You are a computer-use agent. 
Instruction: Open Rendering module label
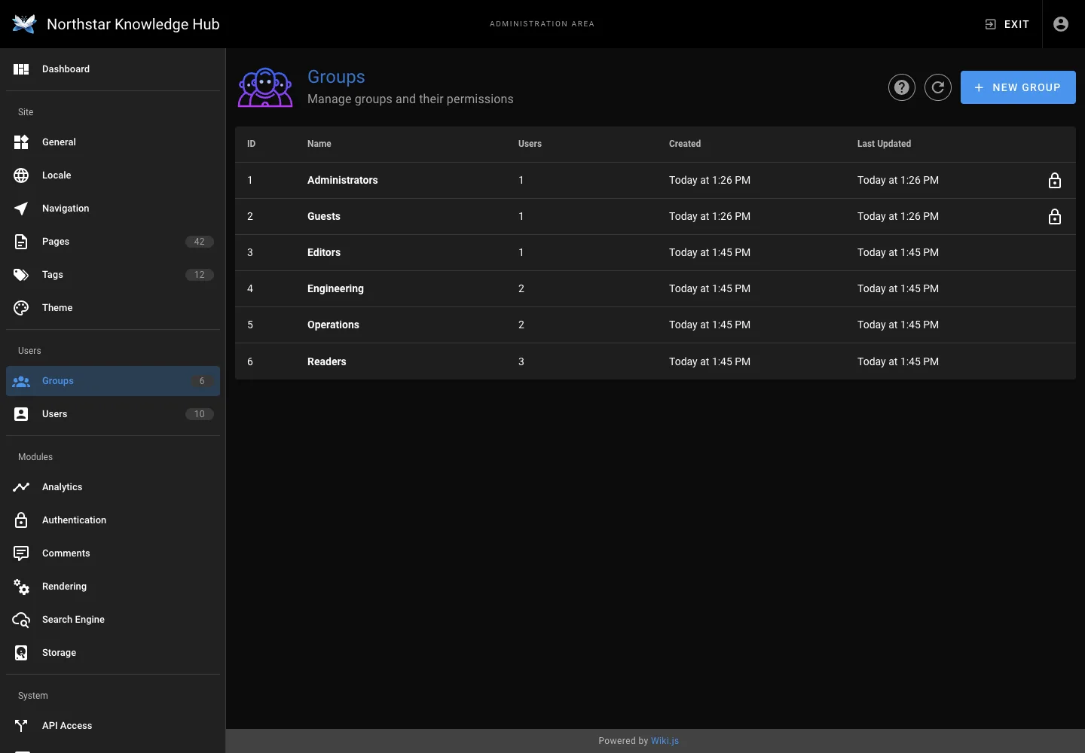pyautogui.click(x=64, y=587)
